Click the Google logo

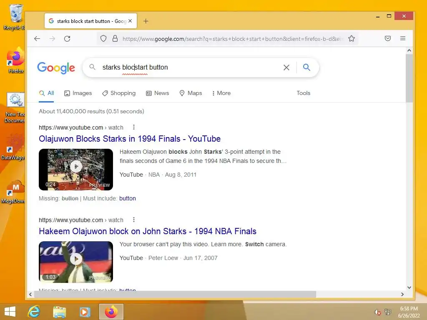click(x=56, y=67)
